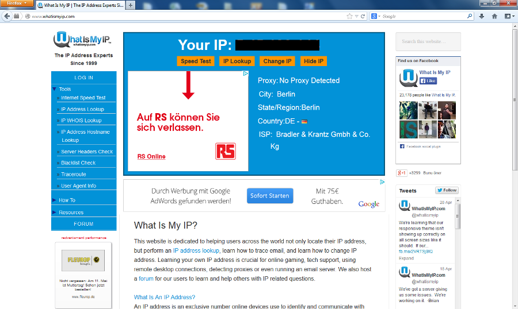This screenshot has height=309, width=518.
Task: Open Internet Speed Test from the Tools menu
Action: [83, 98]
